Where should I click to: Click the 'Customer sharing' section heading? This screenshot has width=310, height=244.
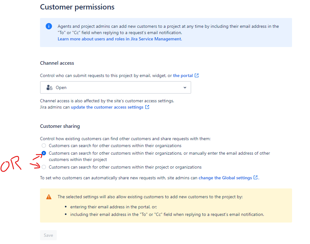click(x=60, y=126)
